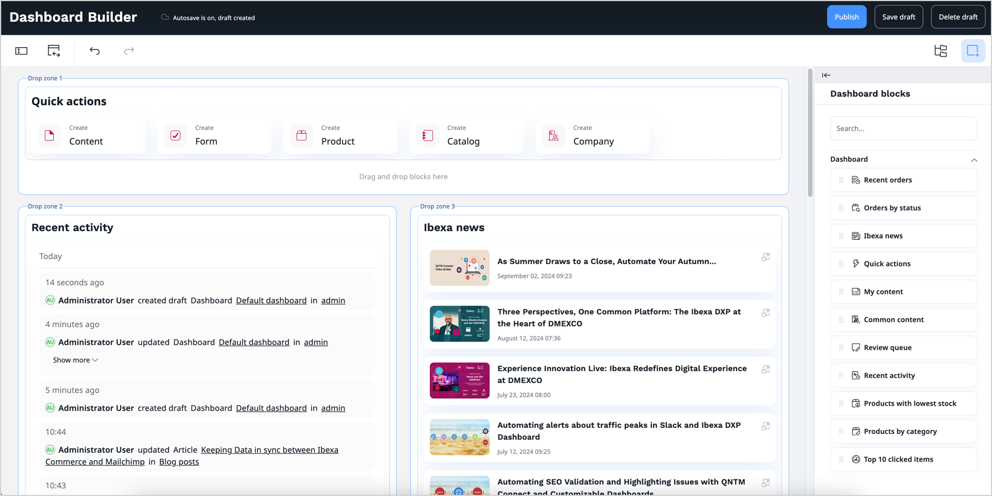Expand Show more in recent activity

pos(75,360)
